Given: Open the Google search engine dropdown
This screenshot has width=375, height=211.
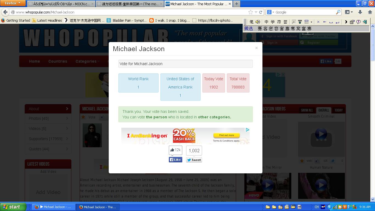Looking at the screenshot, I should tap(270, 12).
